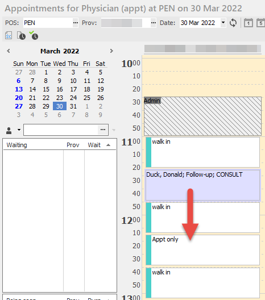Go to previous month in calendar
Screen dimensions: 265x300
(x=9, y=51)
